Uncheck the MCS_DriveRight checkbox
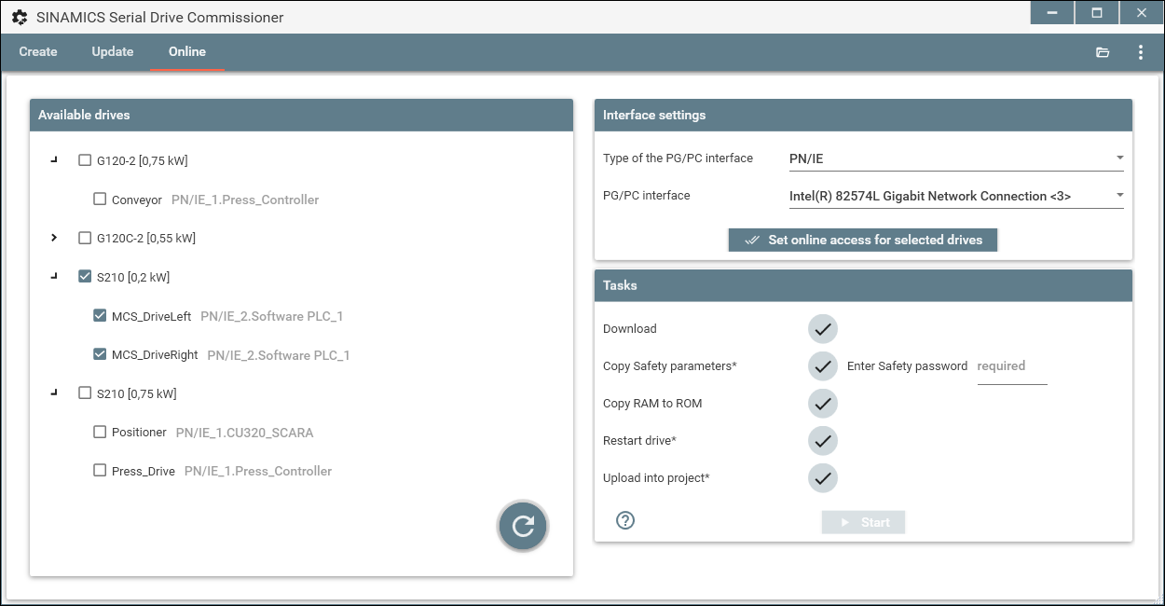Viewport: 1165px width, 606px height. coord(100,355)
